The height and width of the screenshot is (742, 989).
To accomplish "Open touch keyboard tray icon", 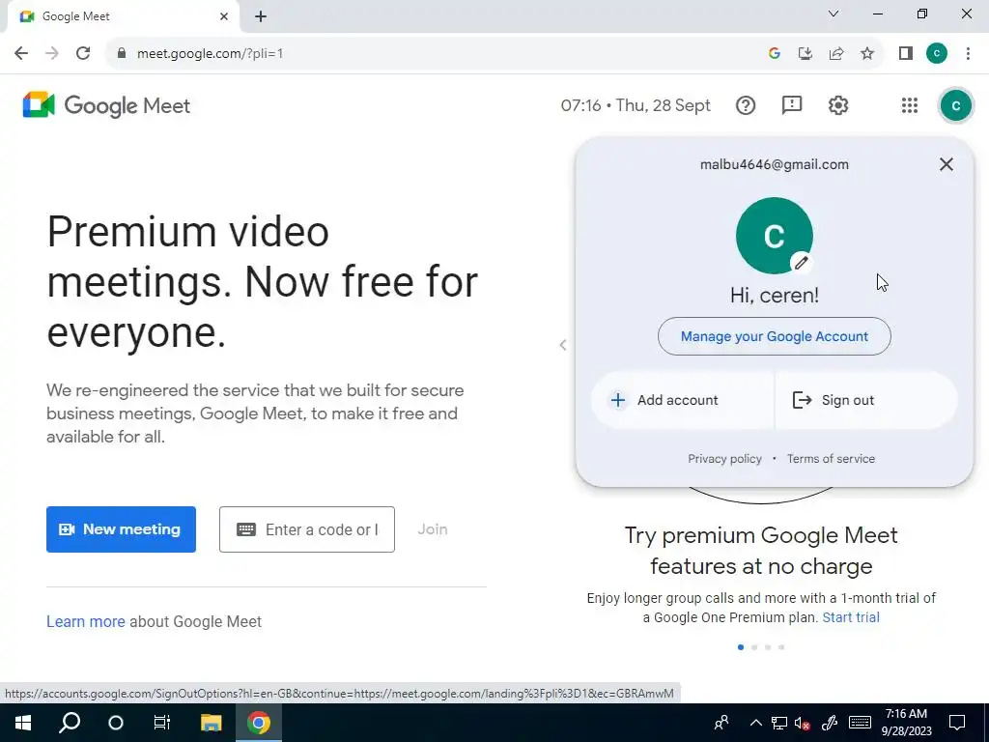I will (x=860, y=723).
